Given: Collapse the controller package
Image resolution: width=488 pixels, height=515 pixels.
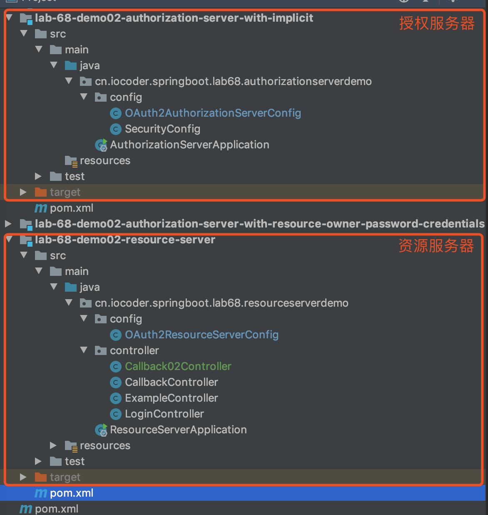Looking at the screenshot, I should 84,350.
